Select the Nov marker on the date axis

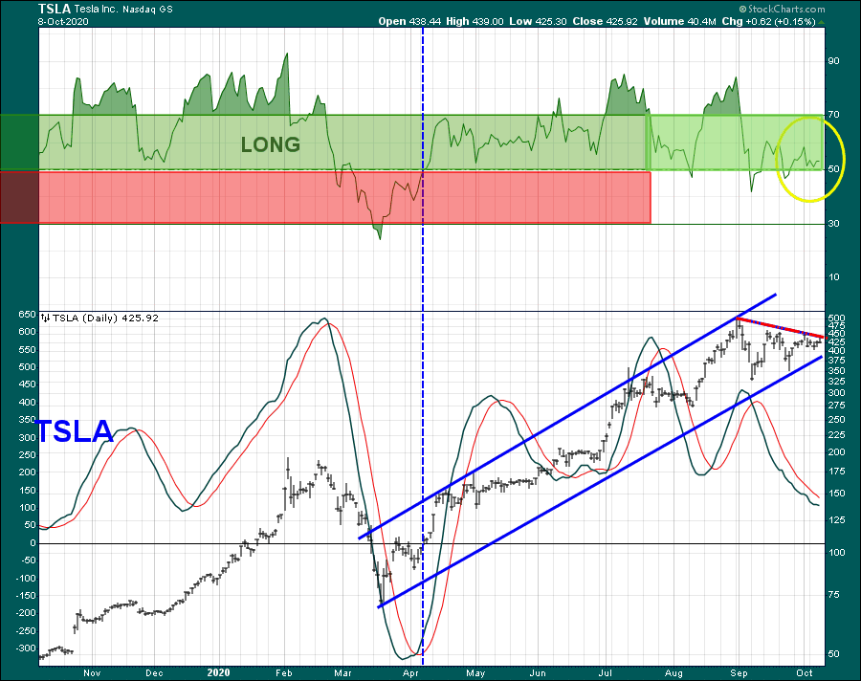pyautogui.click(x=91, y=671)
